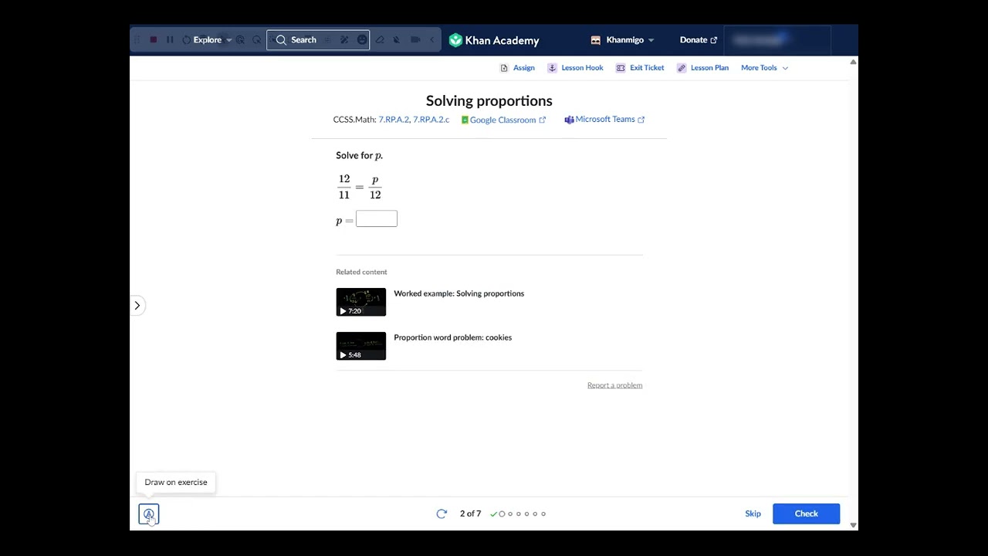Image resolution: width=988 pixels, height=556 pixels.
Task: Click the Search field in header
Action: pyautogui.click(x=318, y=40)
